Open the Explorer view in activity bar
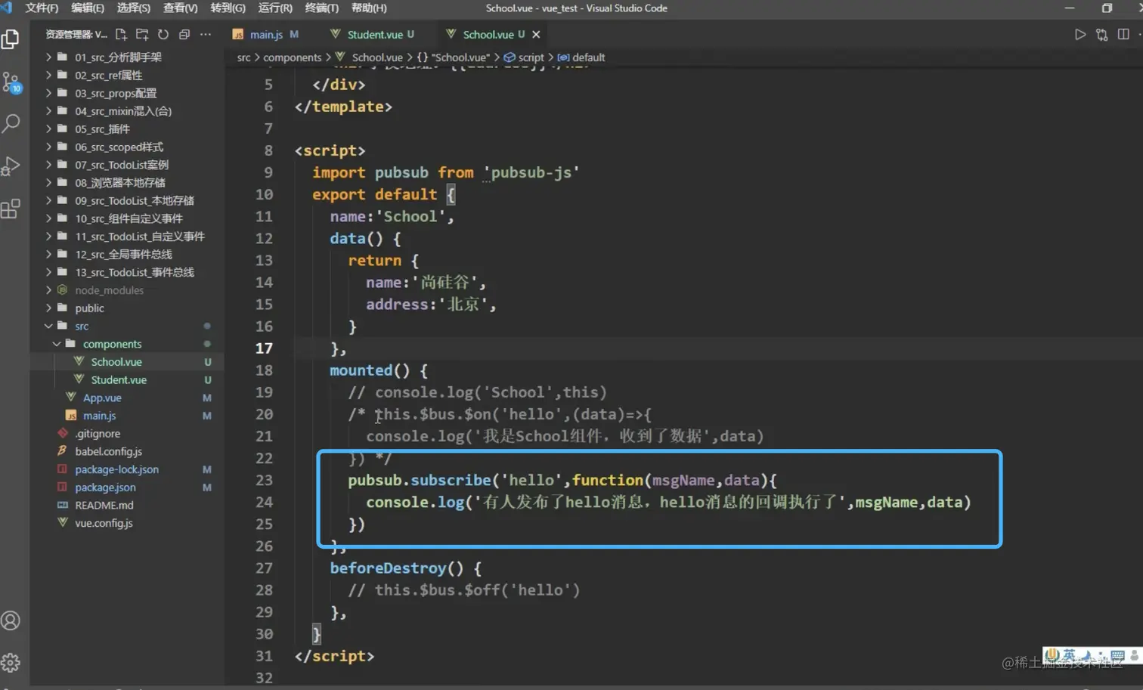This screenshot has width=1143, height=690. (11, 38)
